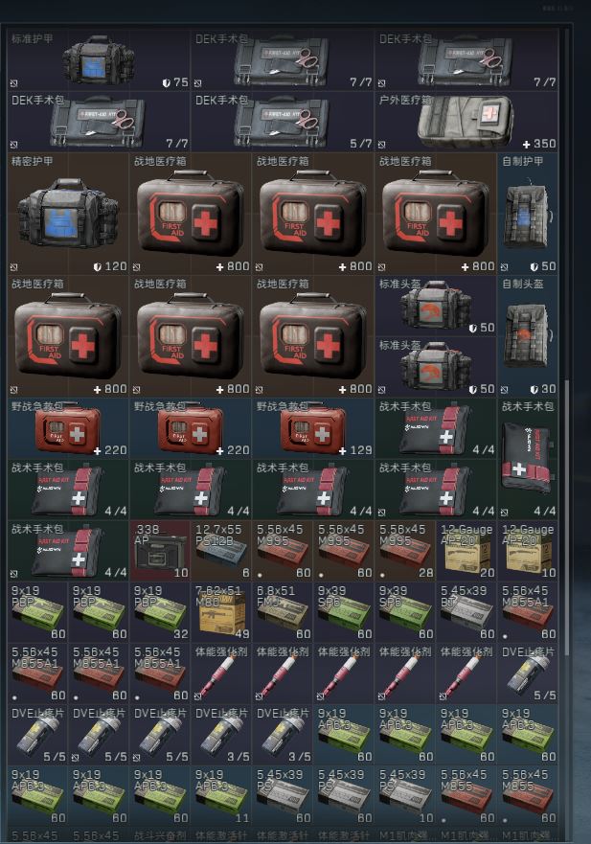Select the 自制头盔 item showing 30
The image size is (591, 844).
[x=528, y=335]
